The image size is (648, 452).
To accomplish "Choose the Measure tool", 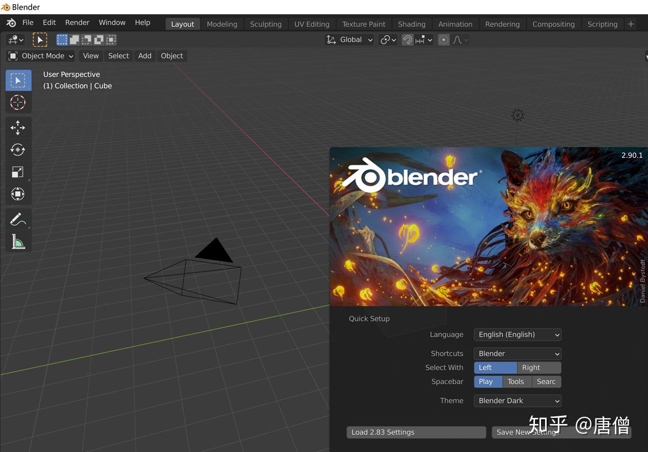I will [x=18, y=241].
